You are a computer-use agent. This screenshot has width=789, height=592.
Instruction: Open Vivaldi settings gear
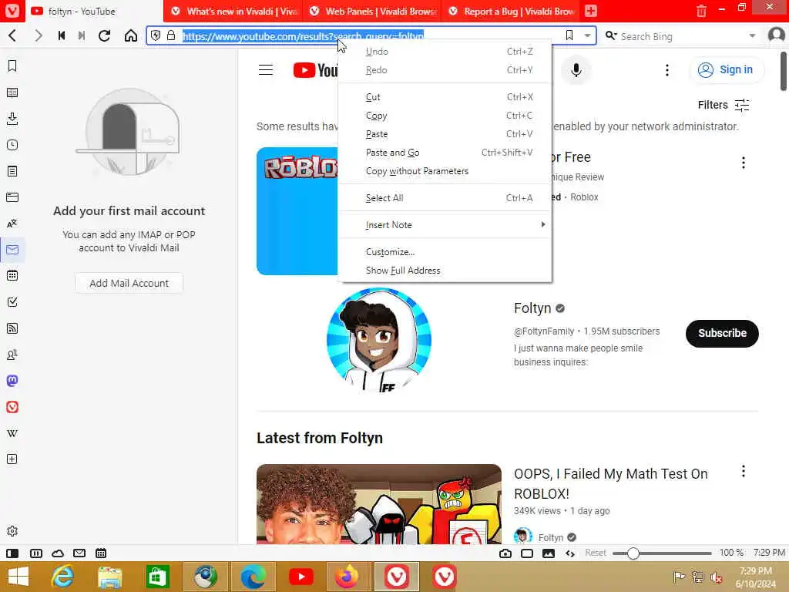click(x=12, y=531)
